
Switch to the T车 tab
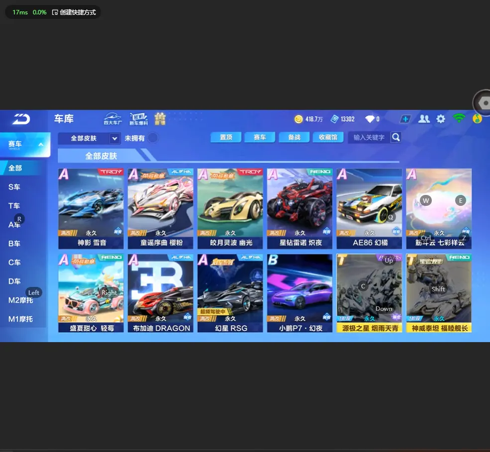click(14, 206)
